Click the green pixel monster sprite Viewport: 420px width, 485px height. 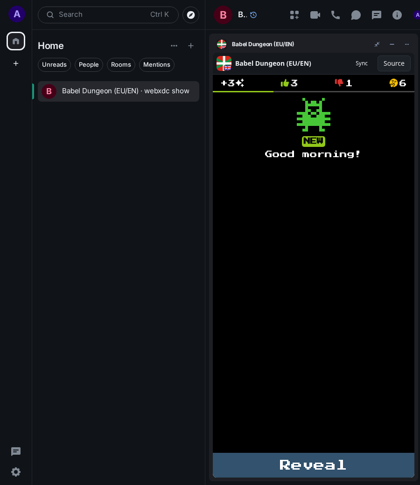314,115
